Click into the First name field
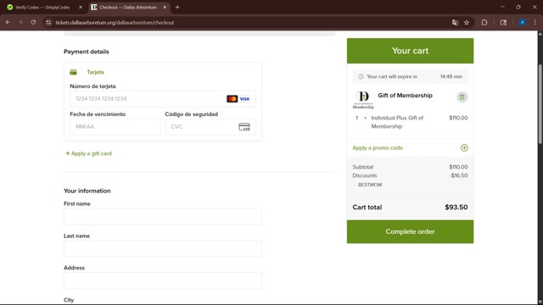 [163, 217]
